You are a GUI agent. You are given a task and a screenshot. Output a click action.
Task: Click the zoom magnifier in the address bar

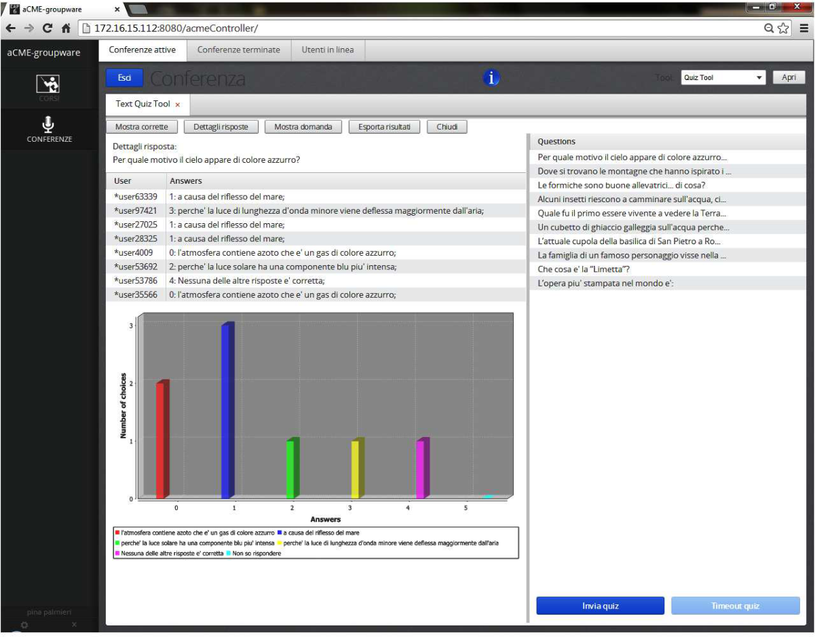[770, 30]
